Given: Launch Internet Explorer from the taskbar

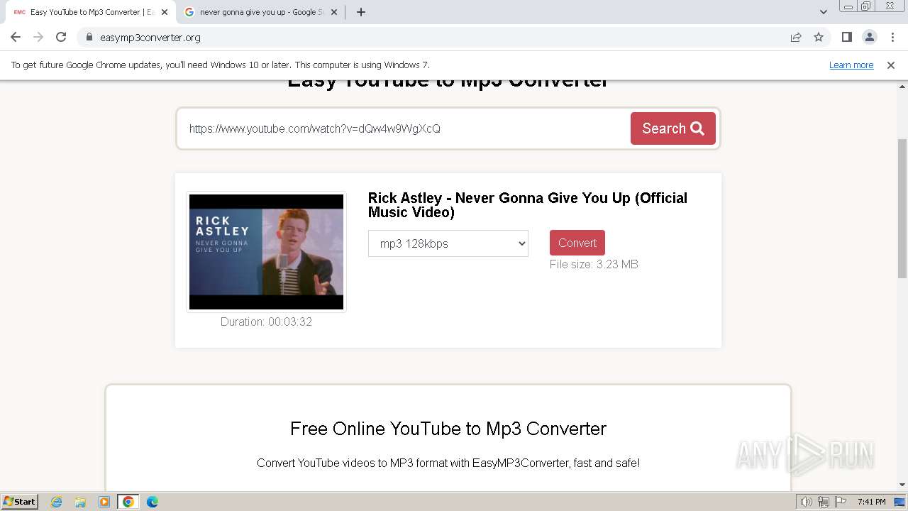Looking at the screenshot, I should click(56, 502).
